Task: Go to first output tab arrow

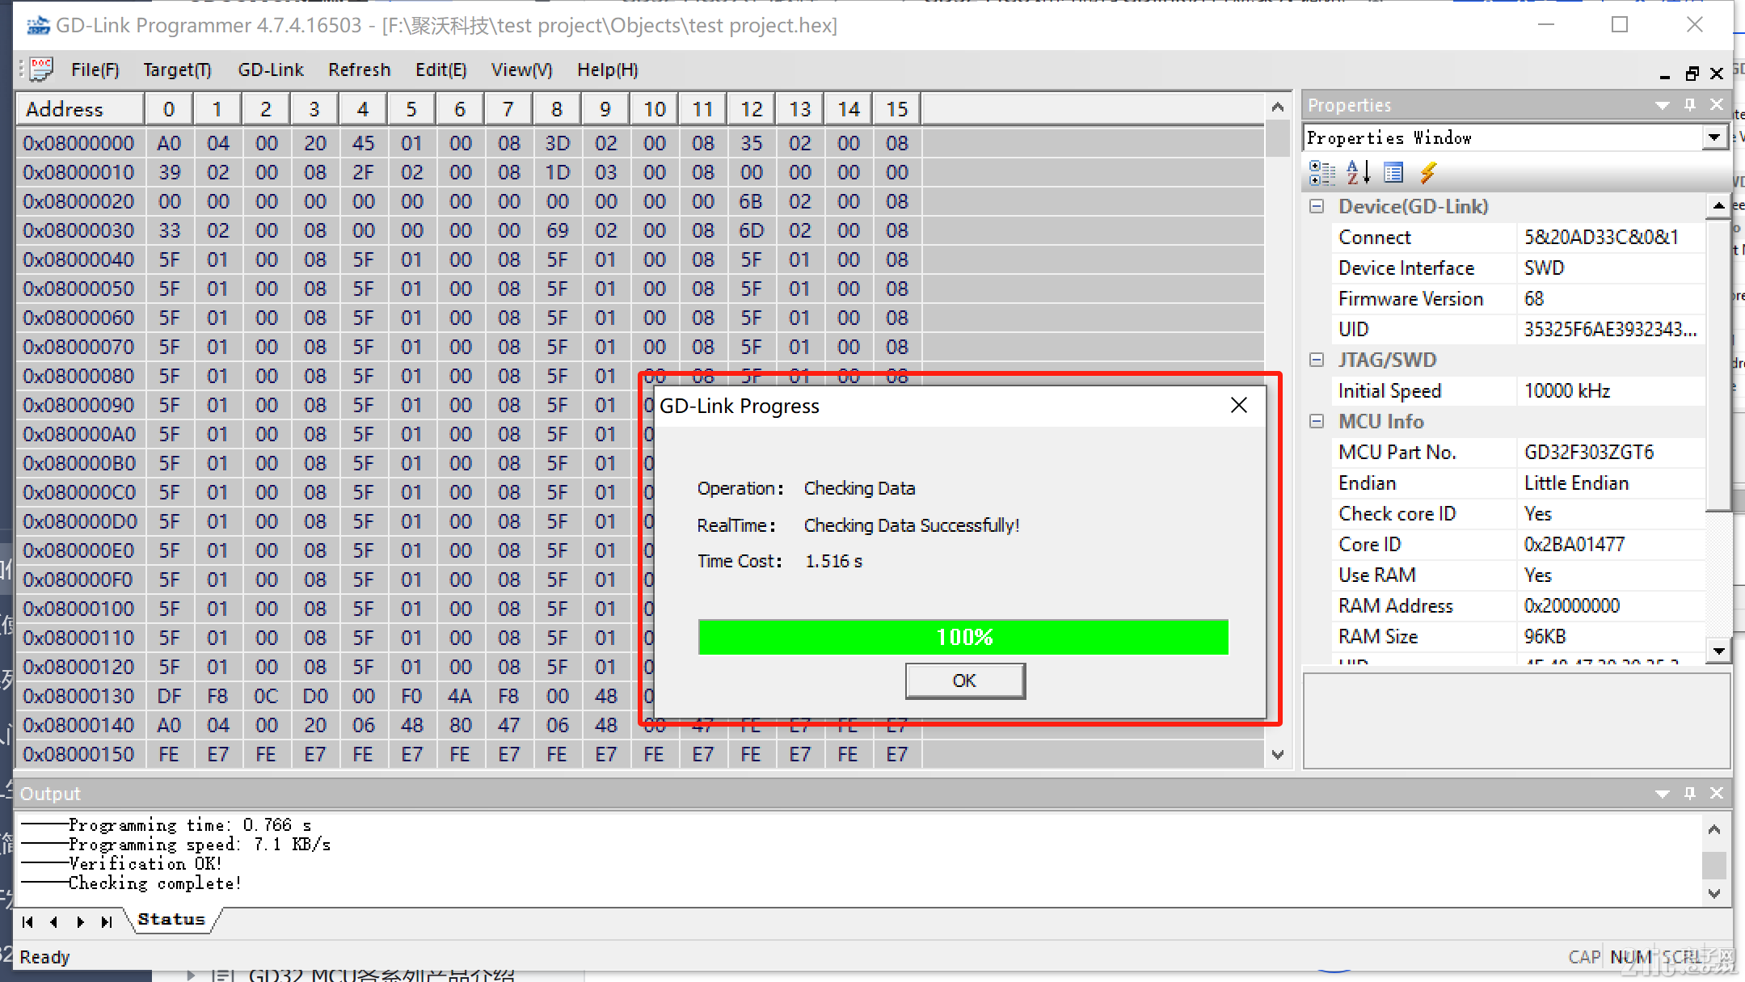Action: click(27, 921)
